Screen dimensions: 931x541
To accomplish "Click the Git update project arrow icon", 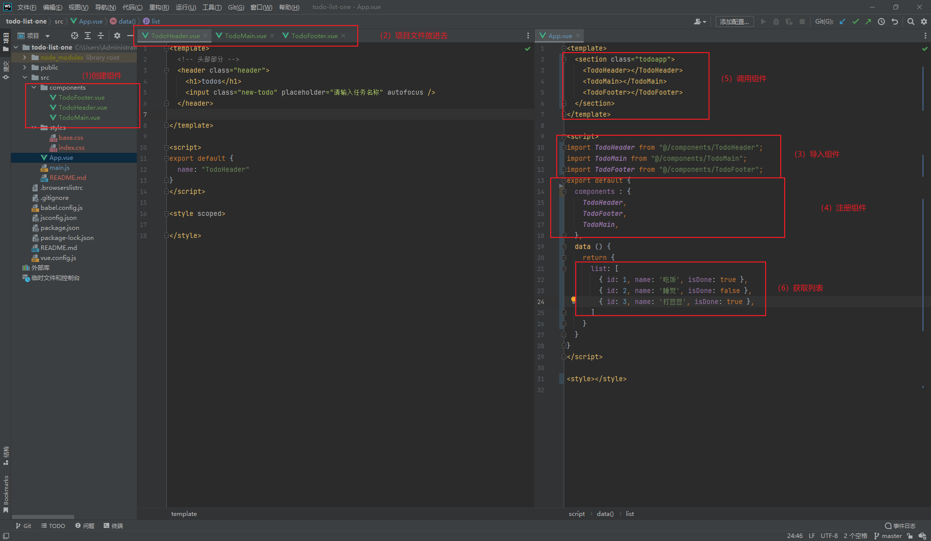I will coord(842,22).
